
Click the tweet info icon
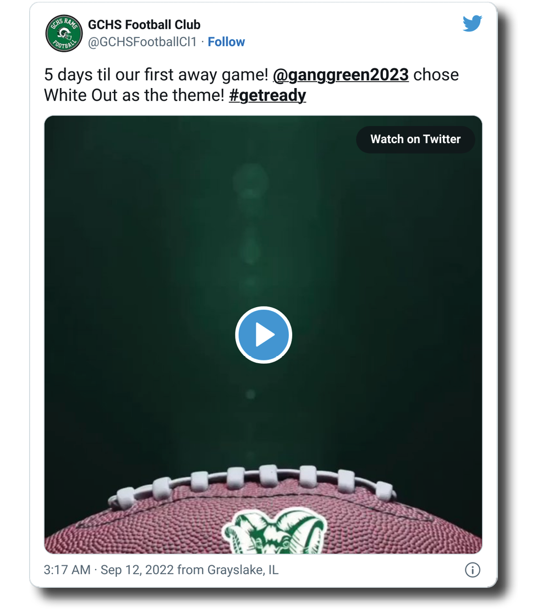473,570
